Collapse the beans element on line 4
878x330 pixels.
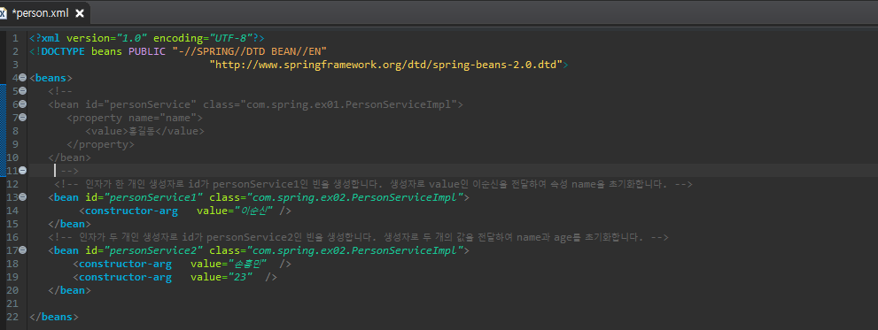pos(23,78)
